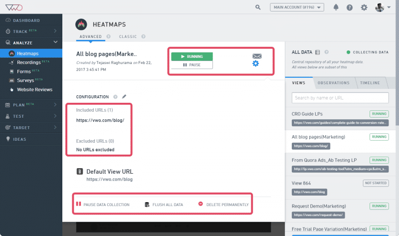Click help icon beside Configuration
The image size is (399, 236).
(x=115, y=97)
